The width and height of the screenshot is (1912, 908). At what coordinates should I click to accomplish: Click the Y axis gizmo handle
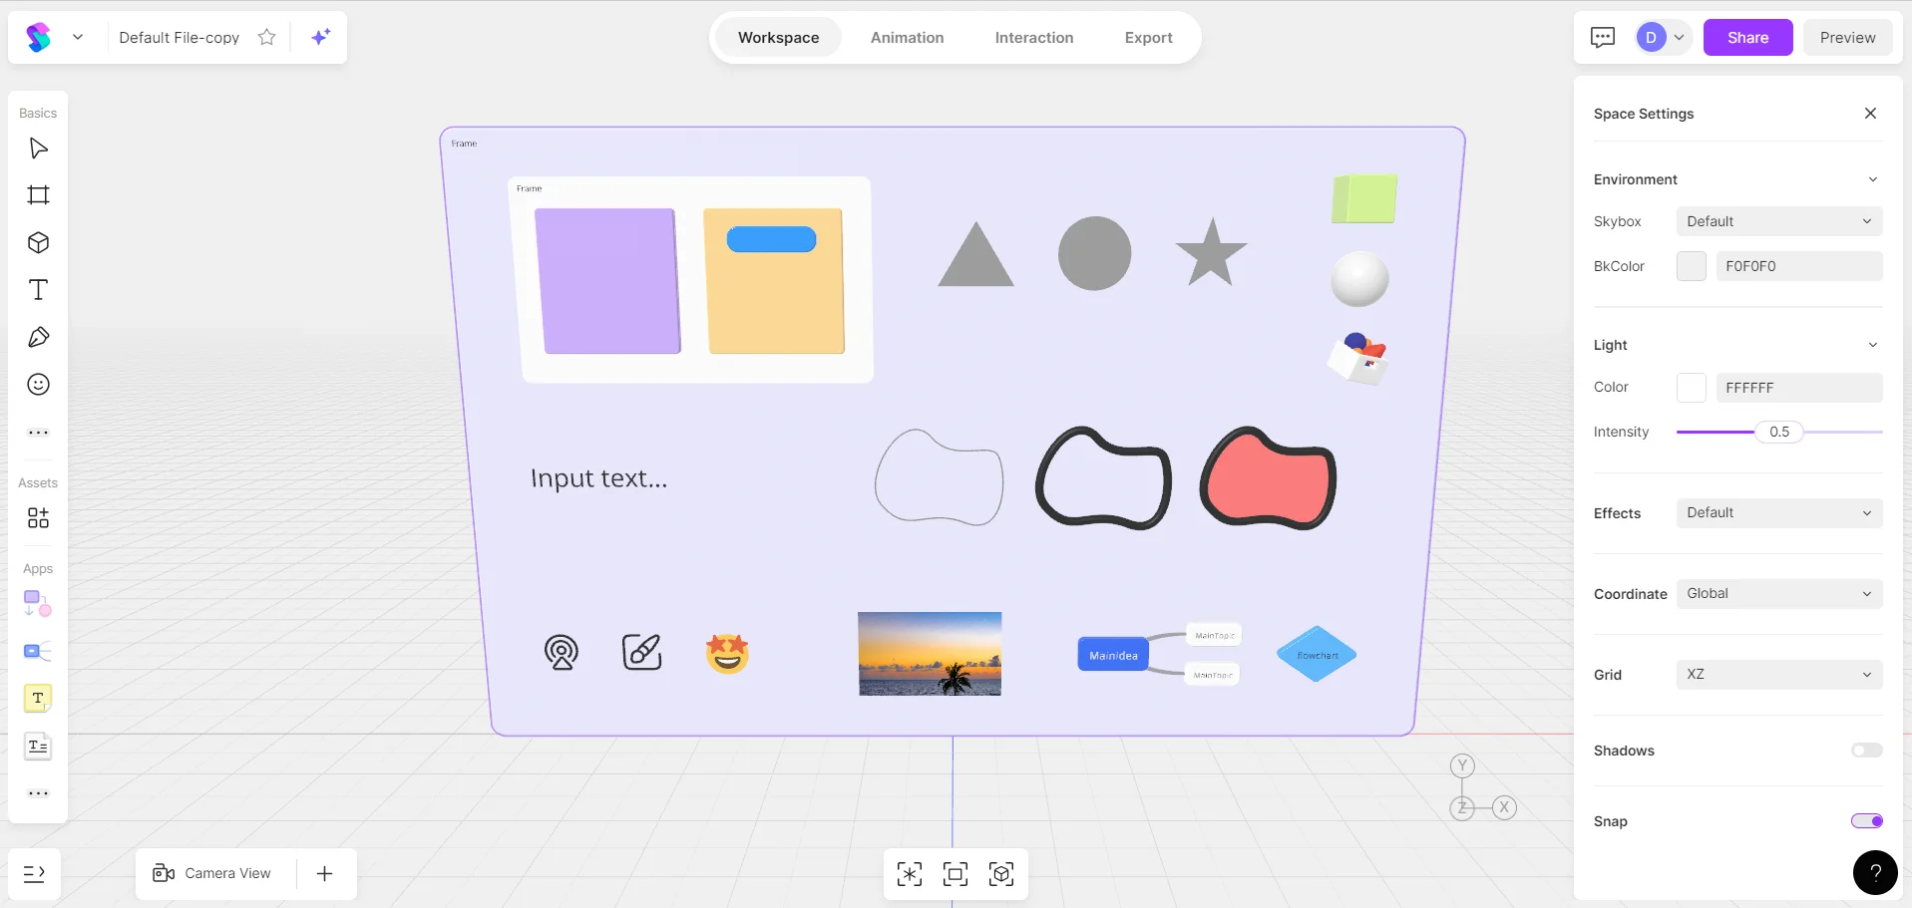tap(1462, 765)
